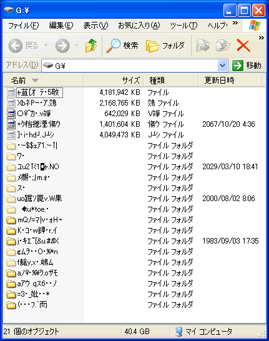Viewport: 269px width, 341px height.
Task: Click the drive icon in address bar
Action: pyautogui.click(x=48, y=65)
